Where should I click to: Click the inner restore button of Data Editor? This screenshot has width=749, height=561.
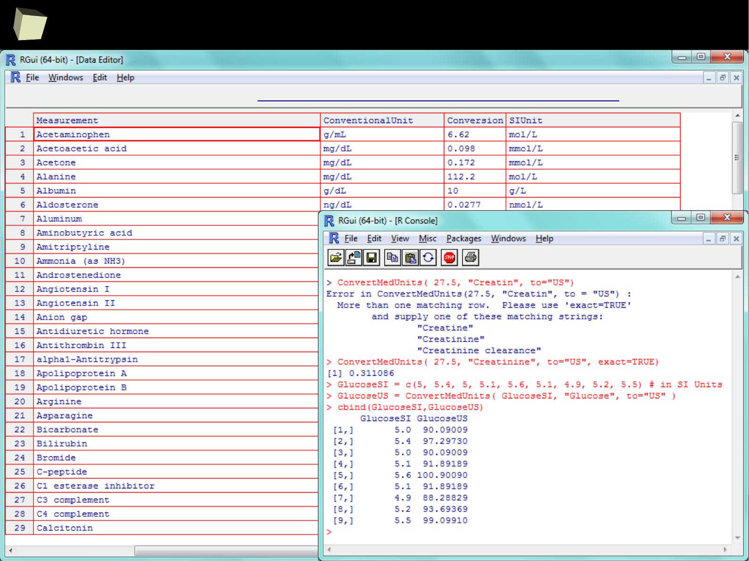pyautogui.click(x=722, y=78)
